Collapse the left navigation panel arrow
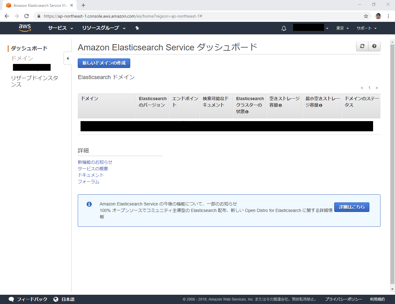 pos(68,58)
